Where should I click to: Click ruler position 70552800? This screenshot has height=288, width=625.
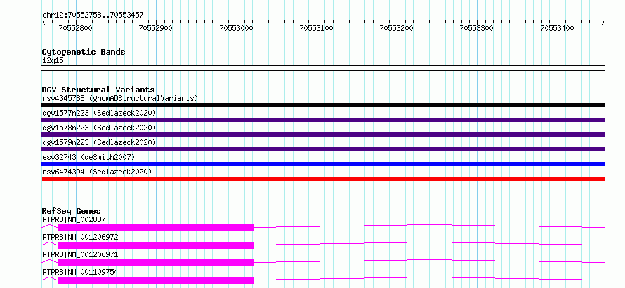click(75, 28)
